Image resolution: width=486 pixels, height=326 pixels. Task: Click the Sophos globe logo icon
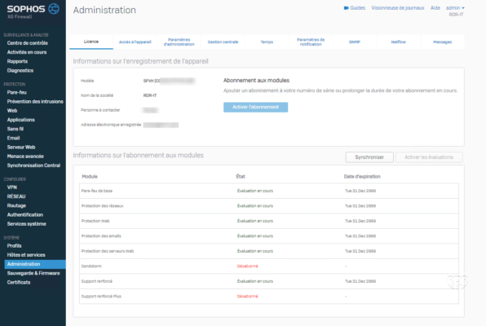click(x=54, y=9)
